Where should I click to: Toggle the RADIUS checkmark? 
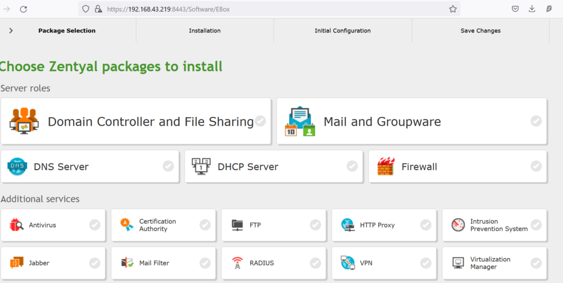[x=316, y=263]
